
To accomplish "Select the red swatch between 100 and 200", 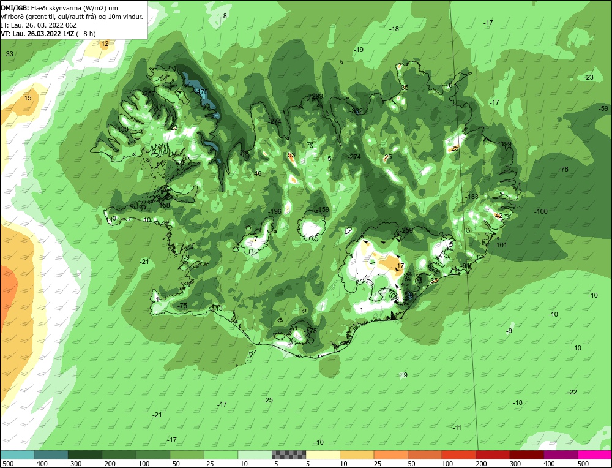I will 458,455.
